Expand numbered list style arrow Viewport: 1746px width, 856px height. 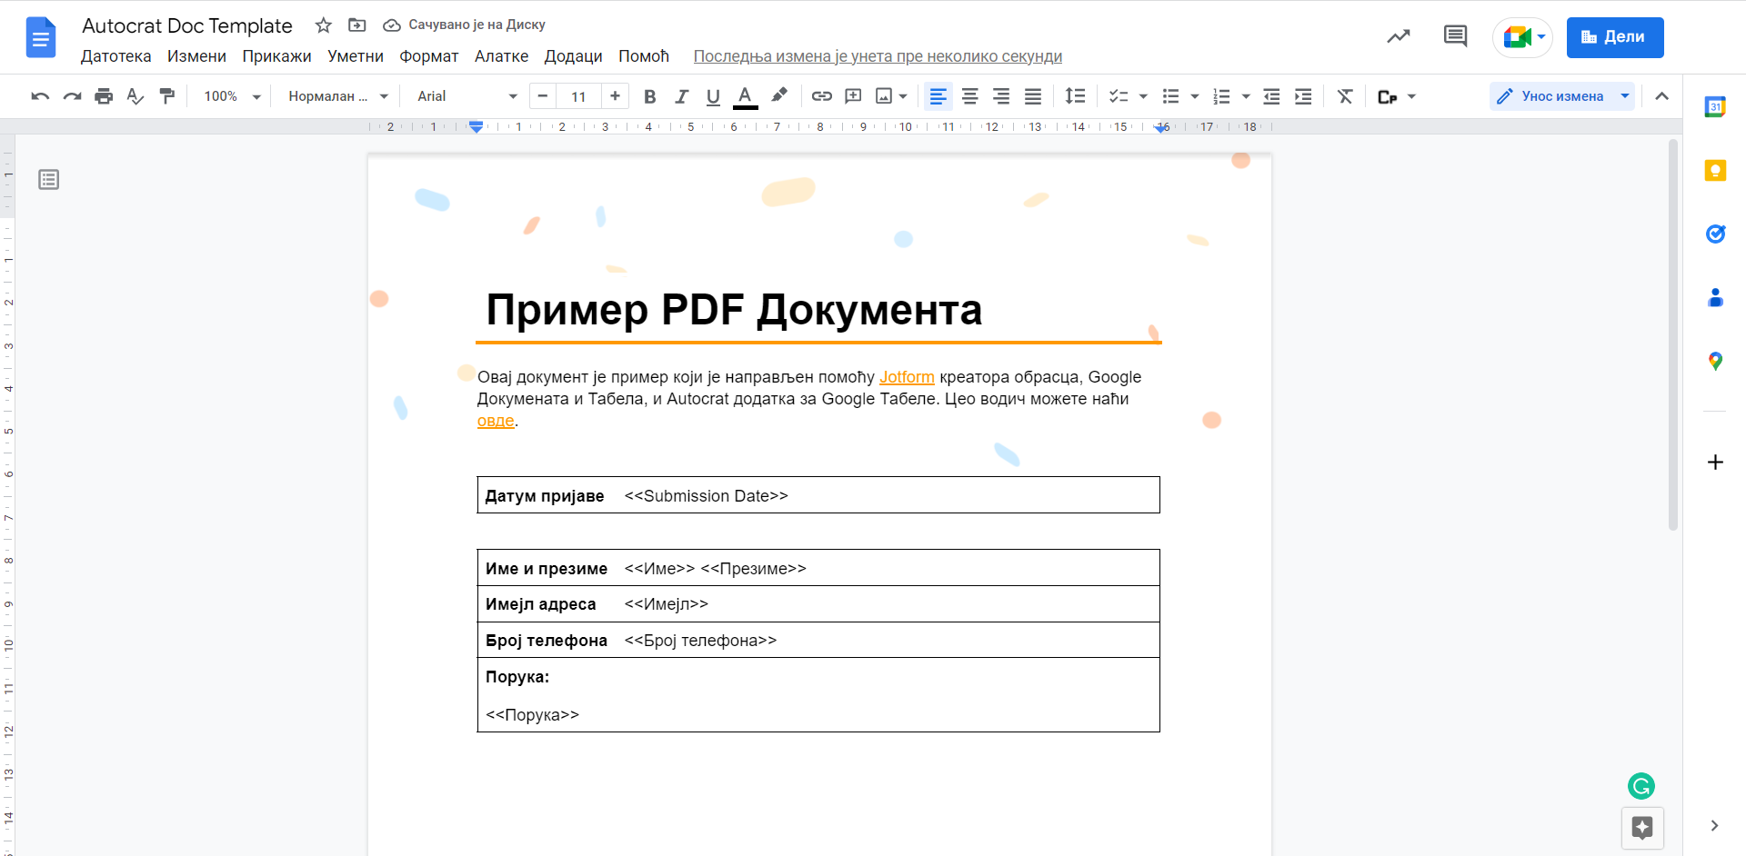pos(1246,96)
